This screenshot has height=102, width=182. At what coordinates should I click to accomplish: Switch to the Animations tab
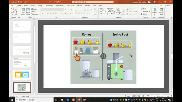[60, 6]
